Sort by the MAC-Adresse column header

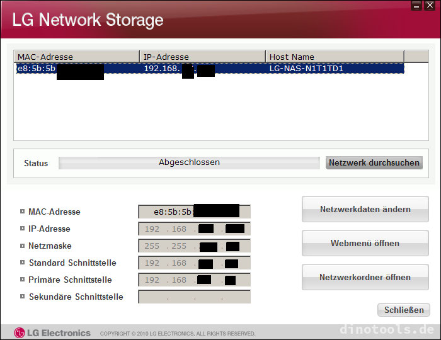pyautogui.click(x=76, y=57)
